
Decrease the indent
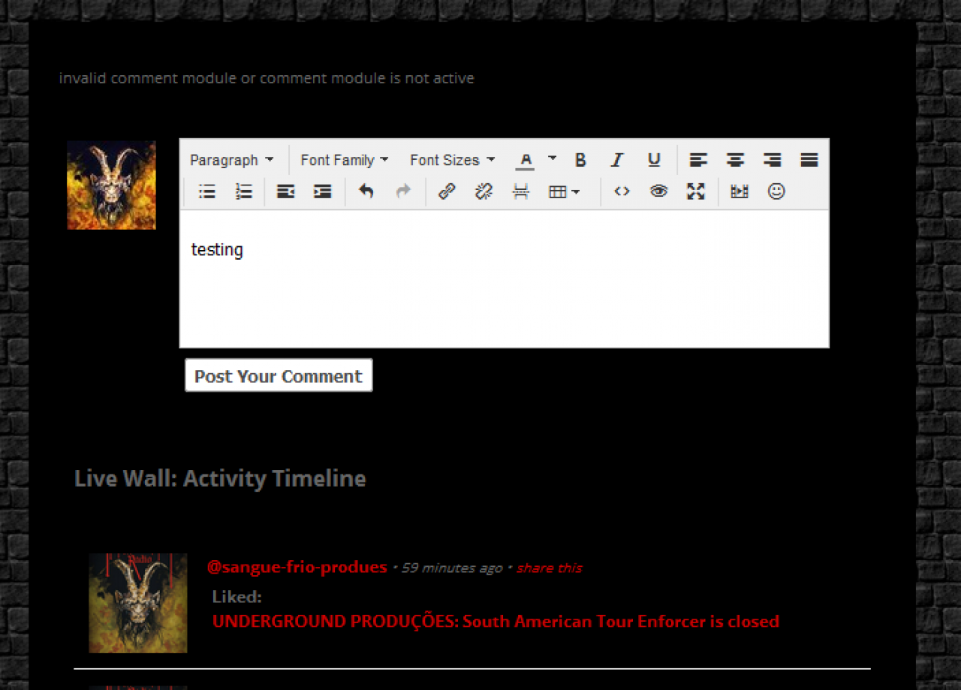(285, 191)
